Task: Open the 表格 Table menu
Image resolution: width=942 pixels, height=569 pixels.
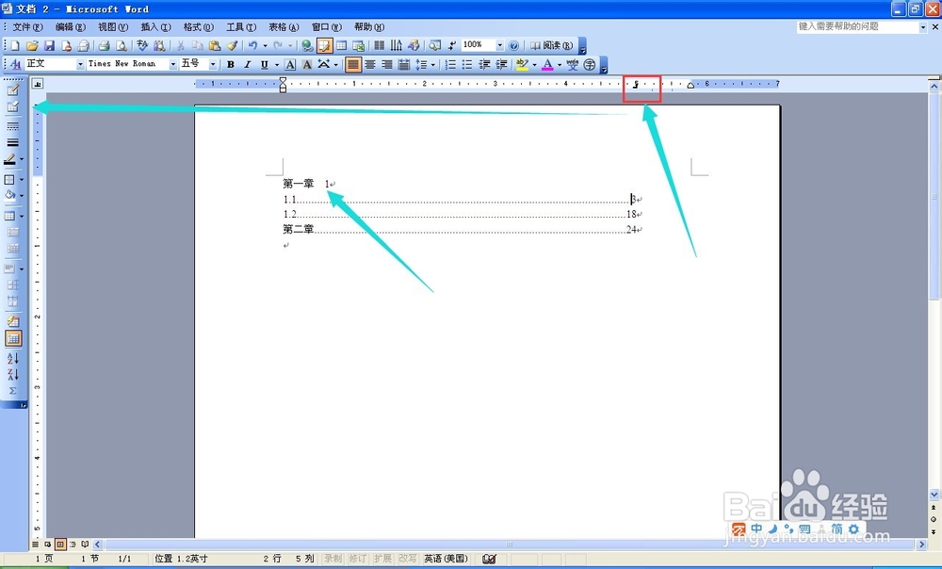Action: pos(284,27)
